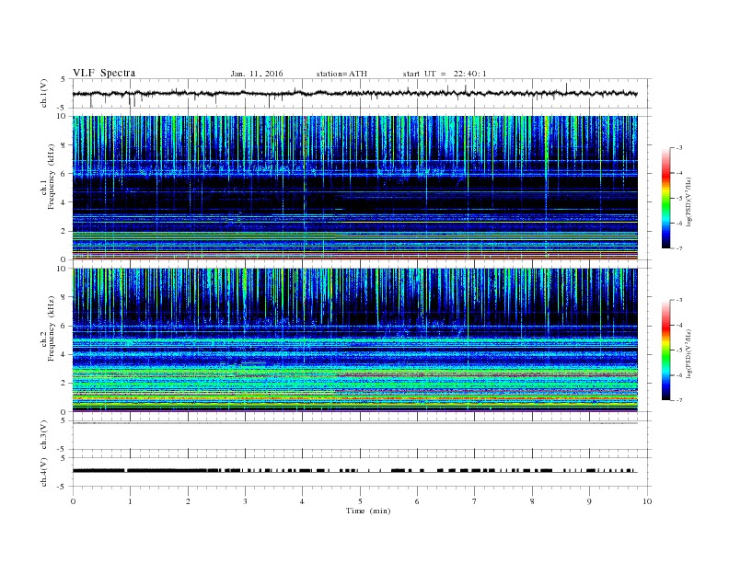Click the "-5" label on ch.1 colorbar
The width and height of the screenshot is (729, 563).
tap(678, 199)
